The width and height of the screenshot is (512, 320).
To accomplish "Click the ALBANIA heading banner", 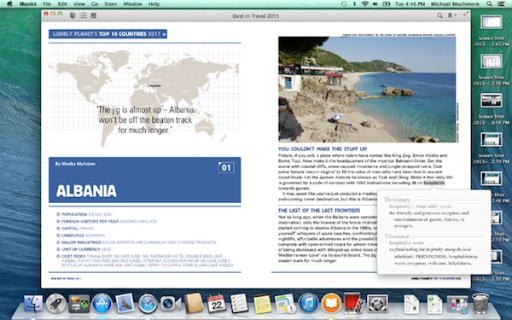I will tap(145, 180).
